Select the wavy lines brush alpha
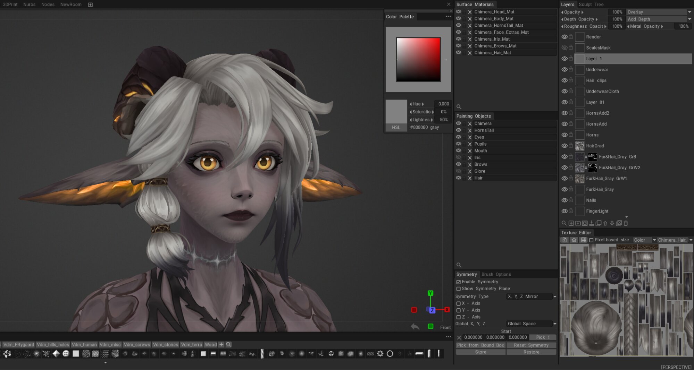Screen dimensions: 694x370 (105, 354)
